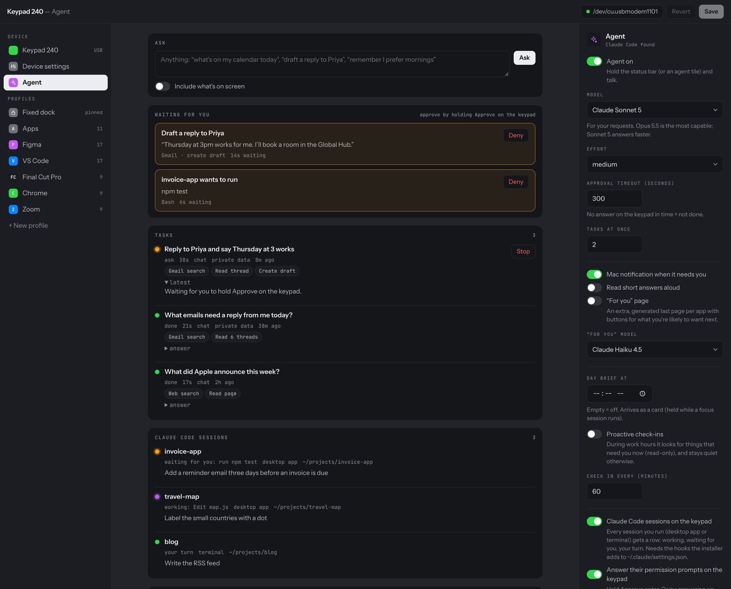
Task: Open the Device settings page
Action: point(56,66)
